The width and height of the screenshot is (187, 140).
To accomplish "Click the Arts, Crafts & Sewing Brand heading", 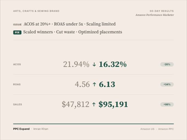I will click(36, 11).
